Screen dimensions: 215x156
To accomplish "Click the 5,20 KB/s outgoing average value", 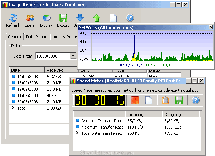I will pyautogui.click(x=173, y=121).
